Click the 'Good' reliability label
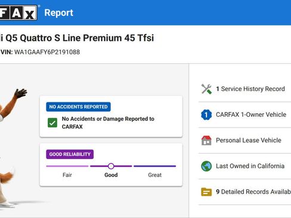291x218 pixels. tap(111, 175)
